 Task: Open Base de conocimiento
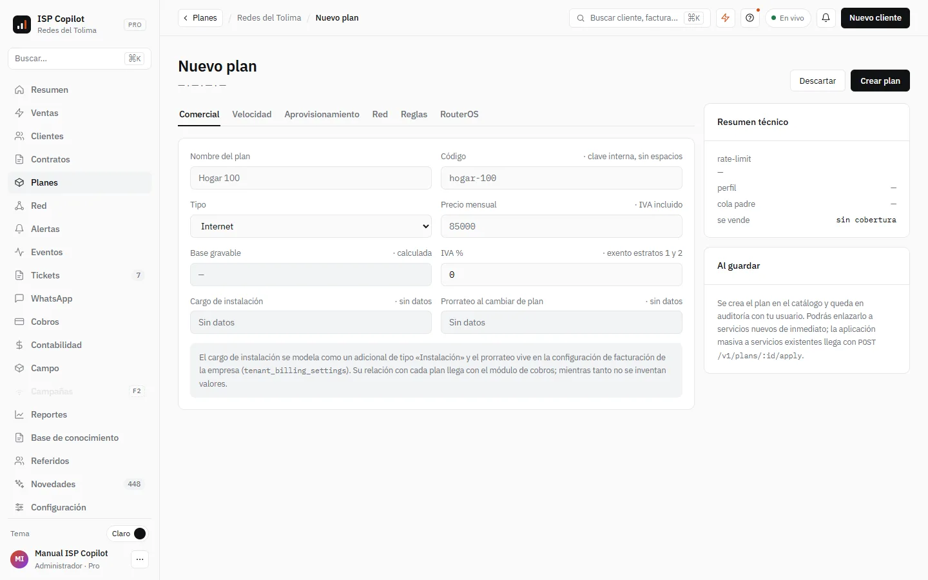[79, 438]
